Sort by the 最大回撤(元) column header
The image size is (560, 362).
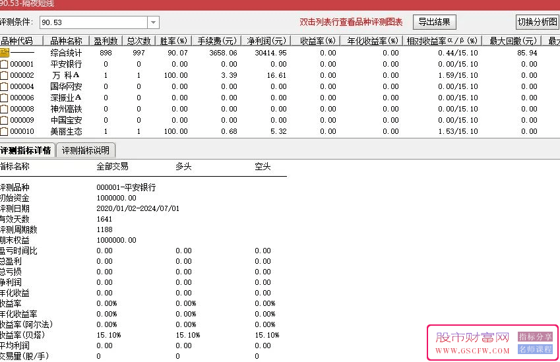click(x=513, y=41)
